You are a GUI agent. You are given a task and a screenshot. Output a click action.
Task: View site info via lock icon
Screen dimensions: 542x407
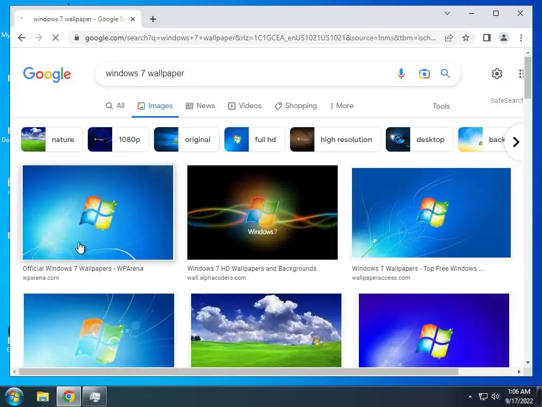(77, 38)
